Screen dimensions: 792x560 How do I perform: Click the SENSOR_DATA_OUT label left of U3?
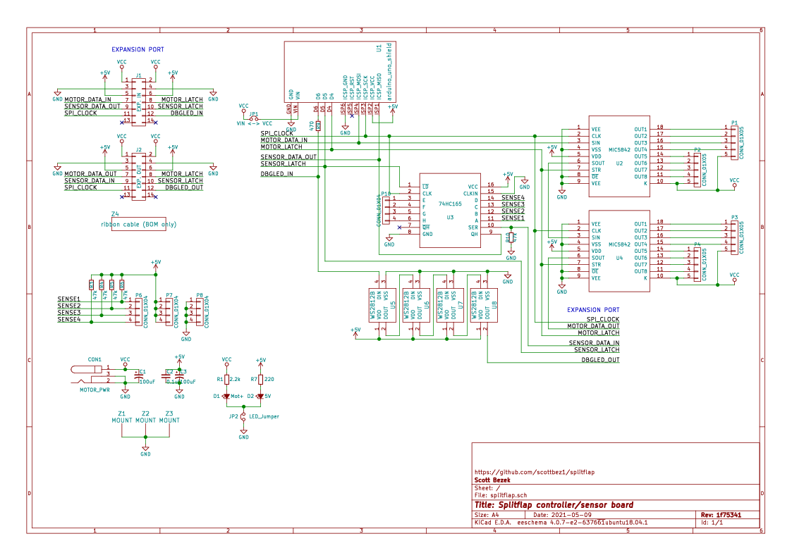coord(288,157)
